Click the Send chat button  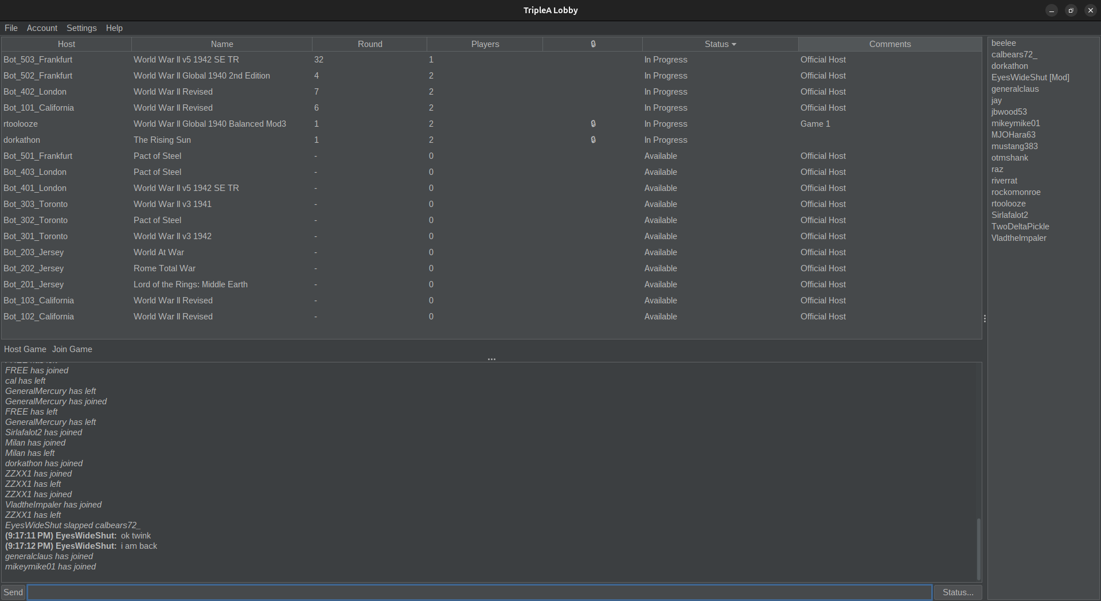click(x=13, y=592)
